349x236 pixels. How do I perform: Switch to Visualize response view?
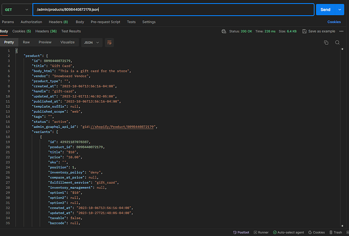click(68, 42)
